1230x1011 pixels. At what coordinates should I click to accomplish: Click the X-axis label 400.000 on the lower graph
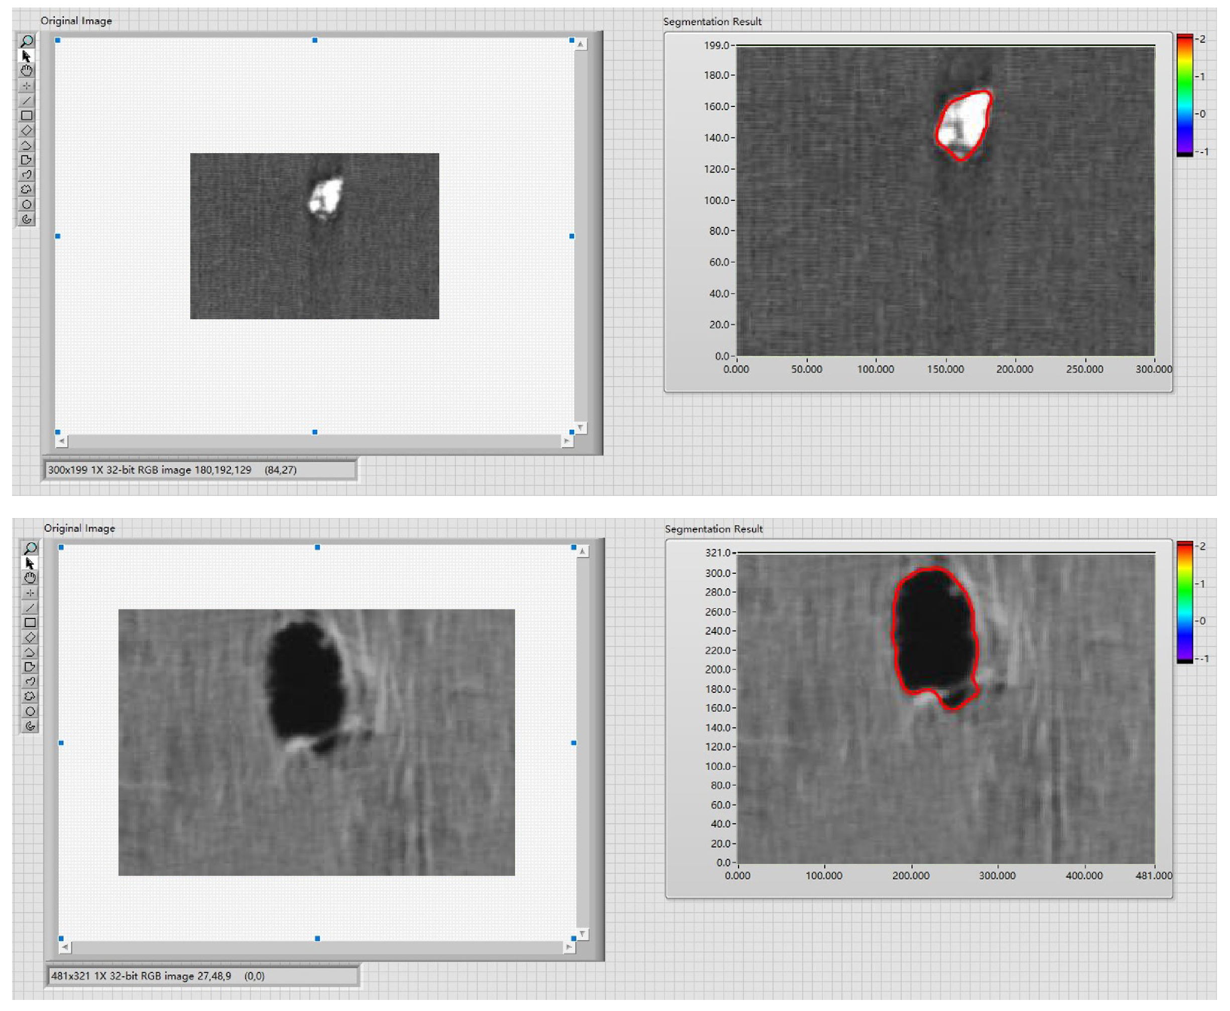tap(1084, 876)
